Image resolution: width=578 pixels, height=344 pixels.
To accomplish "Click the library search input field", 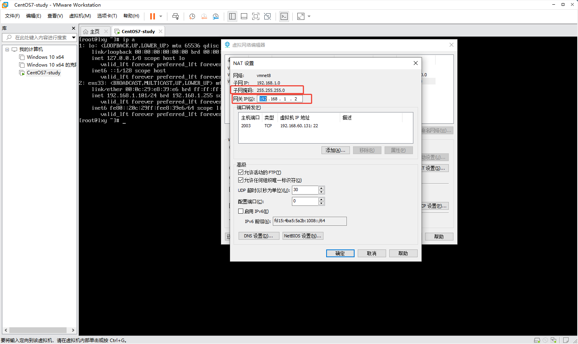I will [x=40, y=37].
